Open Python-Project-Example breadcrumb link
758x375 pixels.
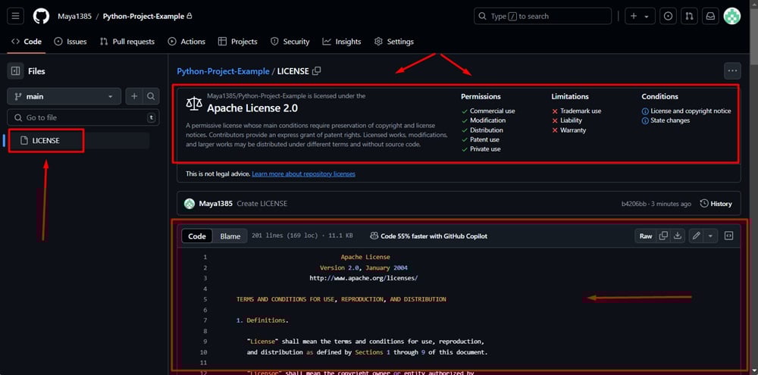click(x=223, y=71)
